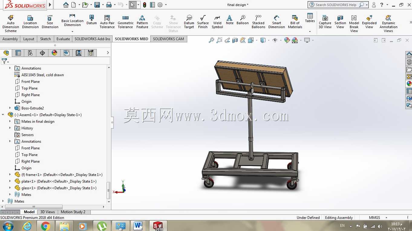Open Internet Explorer from the taskbar
412x231 pixels.
[27, 226]
